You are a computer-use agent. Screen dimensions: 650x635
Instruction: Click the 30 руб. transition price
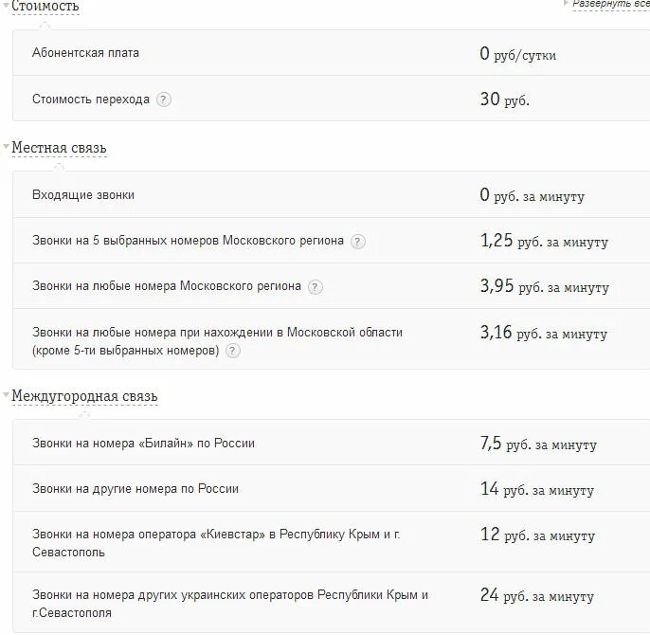pos(504,99)
